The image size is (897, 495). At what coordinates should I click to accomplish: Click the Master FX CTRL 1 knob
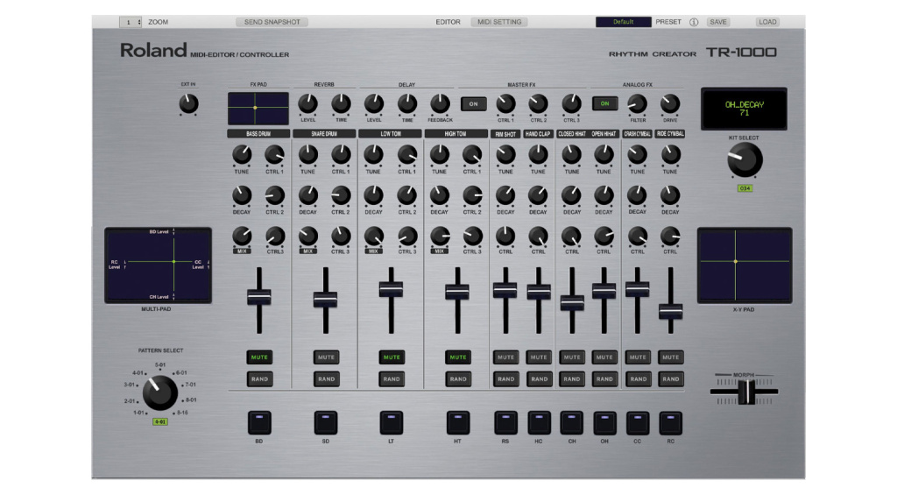[x=505, y=103]
